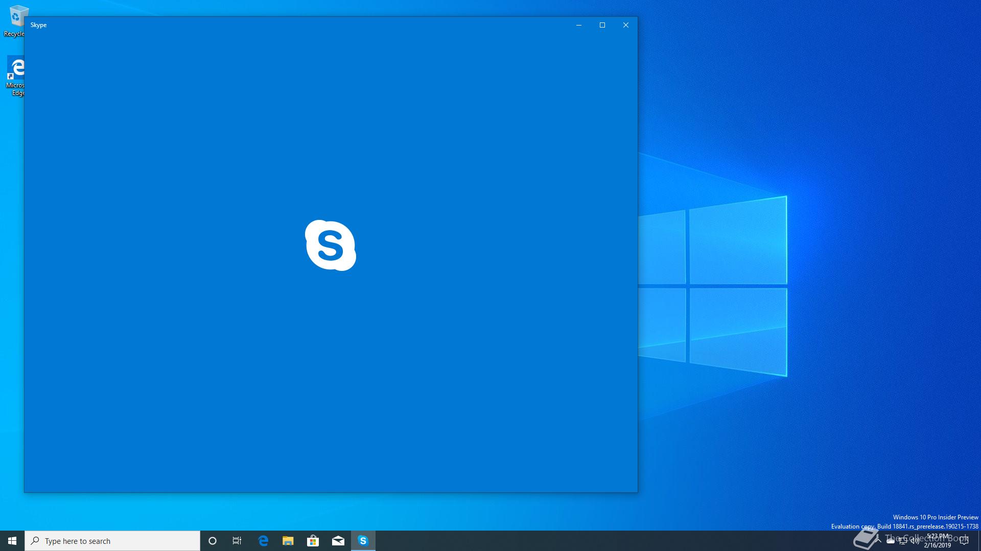The height and width of the screenshot is (551, 981).
Task: Close the Skype window
Action: 626,25
